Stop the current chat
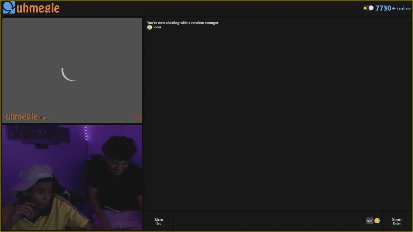The width and height of the screenshot is (413, 232). pos(159,221)
